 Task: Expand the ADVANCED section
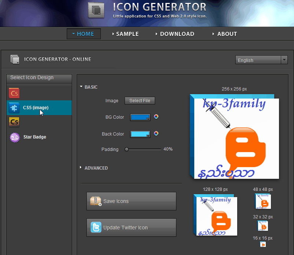[94, 168]
